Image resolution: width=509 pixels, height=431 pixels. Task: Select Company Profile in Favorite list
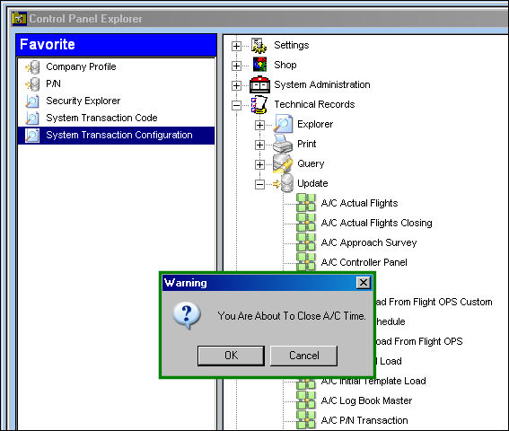[x=81, y=66]
